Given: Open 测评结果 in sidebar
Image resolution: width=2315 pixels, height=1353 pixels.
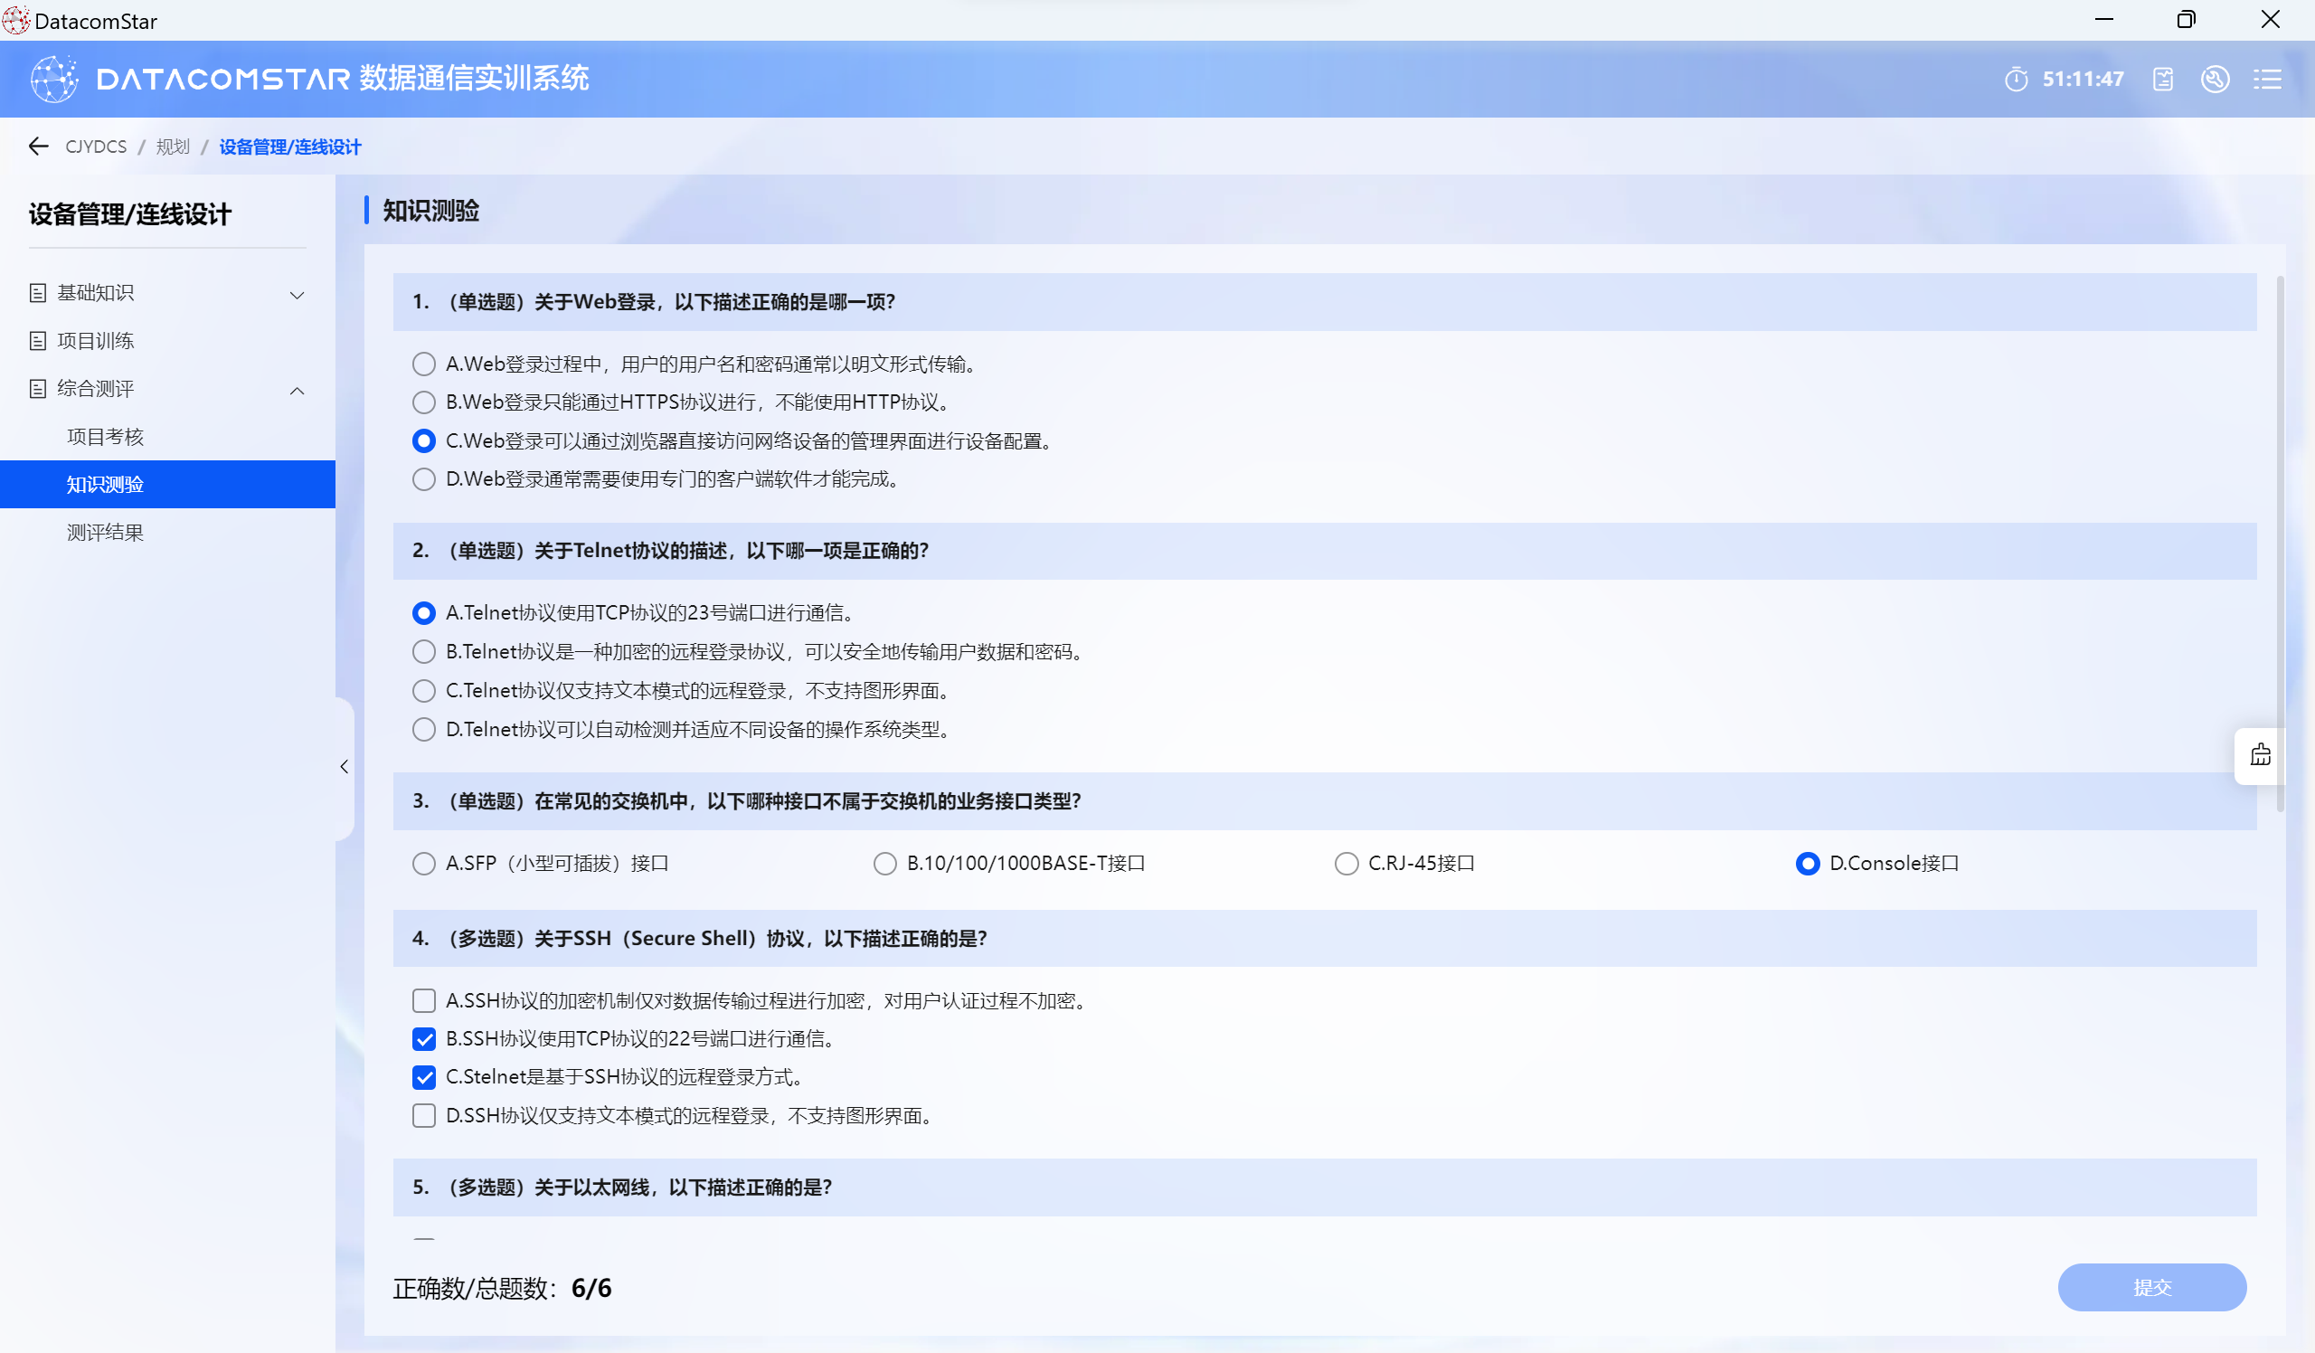Looking at the screenshot, I should tap(106, 532).
